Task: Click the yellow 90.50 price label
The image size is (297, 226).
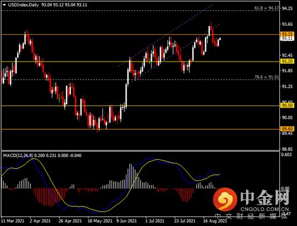Action: 287,106
